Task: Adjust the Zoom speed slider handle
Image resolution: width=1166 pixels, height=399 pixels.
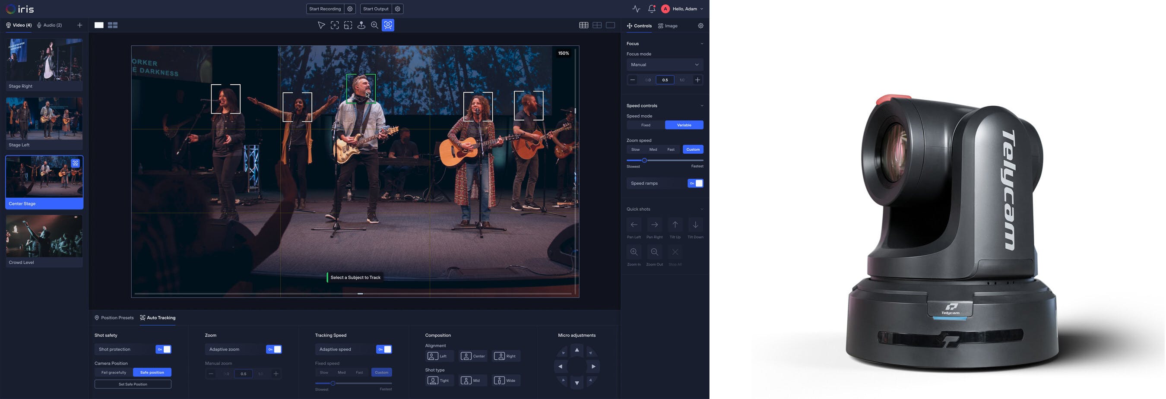Action: pyautogui.click(x=644, y=160)
